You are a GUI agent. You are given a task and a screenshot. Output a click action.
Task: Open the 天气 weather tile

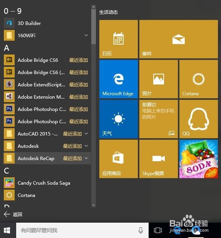[119, 119]
